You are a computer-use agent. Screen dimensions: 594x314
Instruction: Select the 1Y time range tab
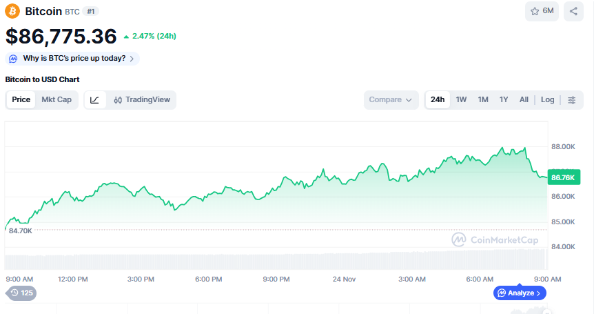504,100
